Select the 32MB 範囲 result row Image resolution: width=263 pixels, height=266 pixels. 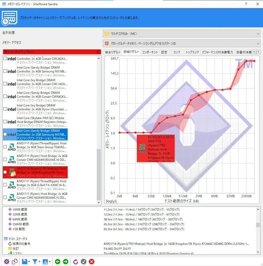tap(129, 214)
